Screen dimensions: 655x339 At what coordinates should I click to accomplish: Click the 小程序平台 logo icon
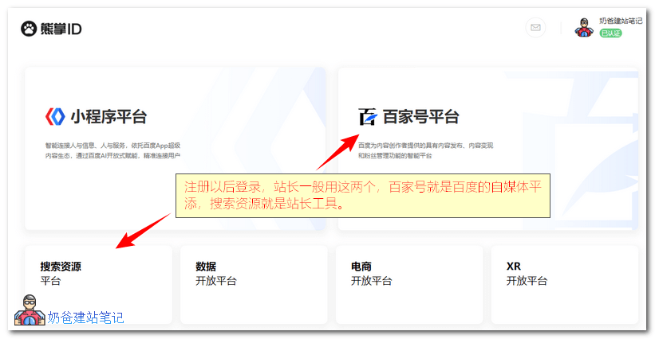click(x=55, y=117)
